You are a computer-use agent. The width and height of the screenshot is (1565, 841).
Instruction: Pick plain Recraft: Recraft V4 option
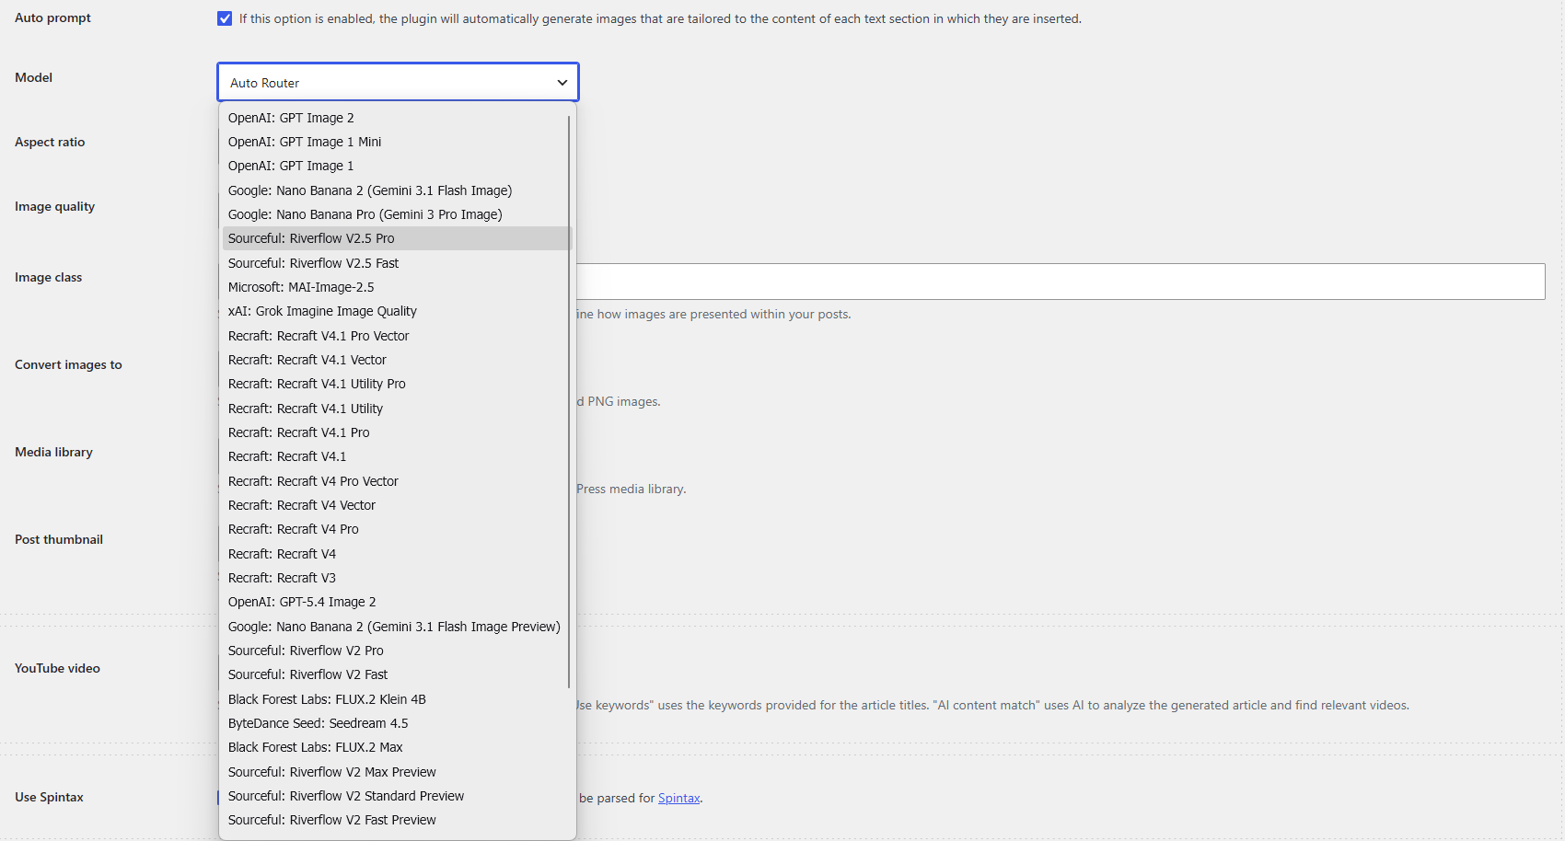[x=396, y=554]
